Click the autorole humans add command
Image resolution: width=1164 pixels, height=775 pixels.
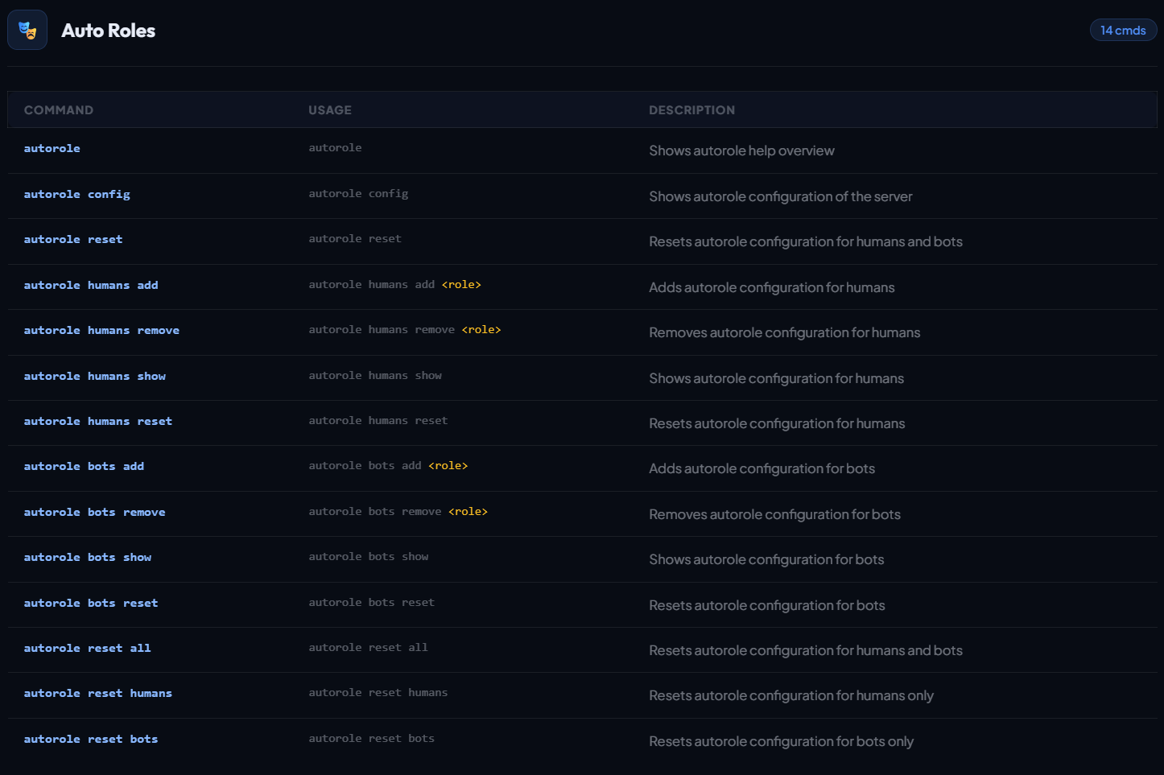(x=91, y=286)
